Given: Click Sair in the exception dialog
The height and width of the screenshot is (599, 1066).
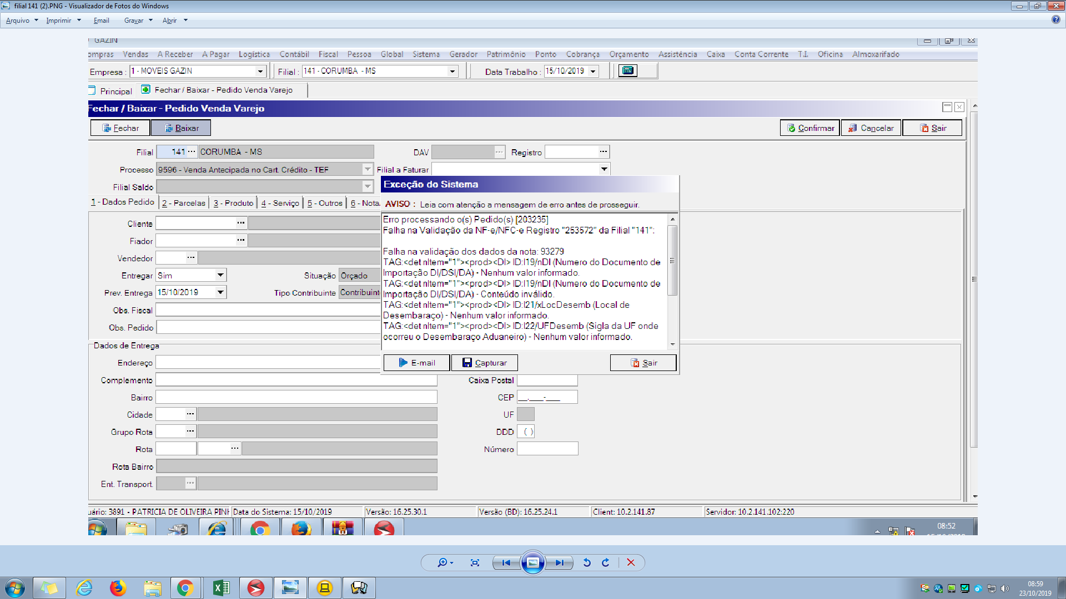Looking at the screenshot, I should pyautogui.click(x=643, y=363).
